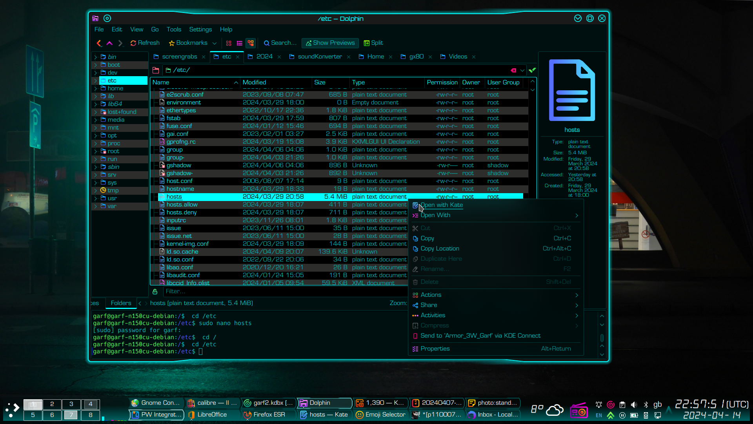Open the Bookmarks dropdown arrow
Viewport: 753px width, 424px height.
[215, 43]
